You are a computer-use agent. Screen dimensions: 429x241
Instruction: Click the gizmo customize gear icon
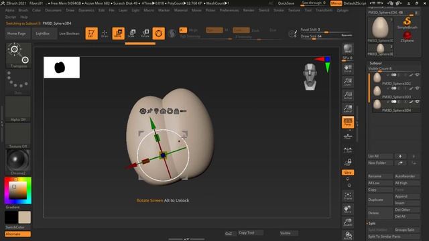143,110
